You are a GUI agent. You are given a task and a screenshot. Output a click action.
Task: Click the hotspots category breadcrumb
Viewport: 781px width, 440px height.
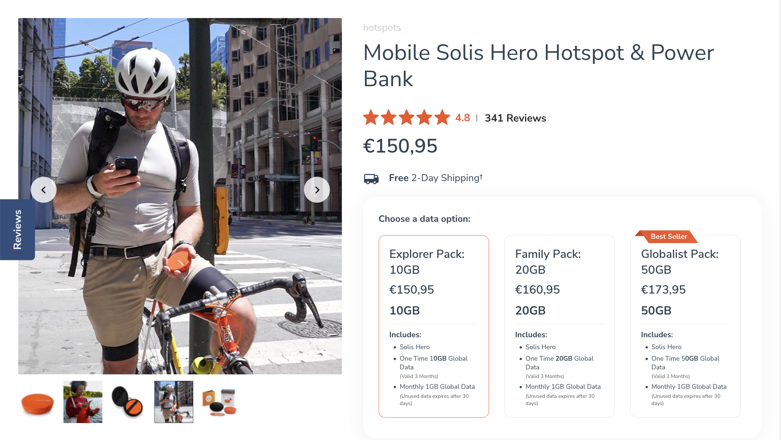click(382, 28)
